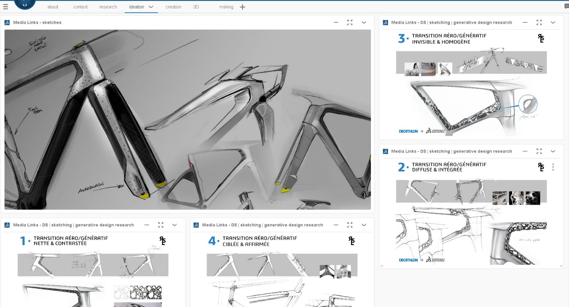
Task: Maximize the transition 3 research widget
Action: pos(539,22)
